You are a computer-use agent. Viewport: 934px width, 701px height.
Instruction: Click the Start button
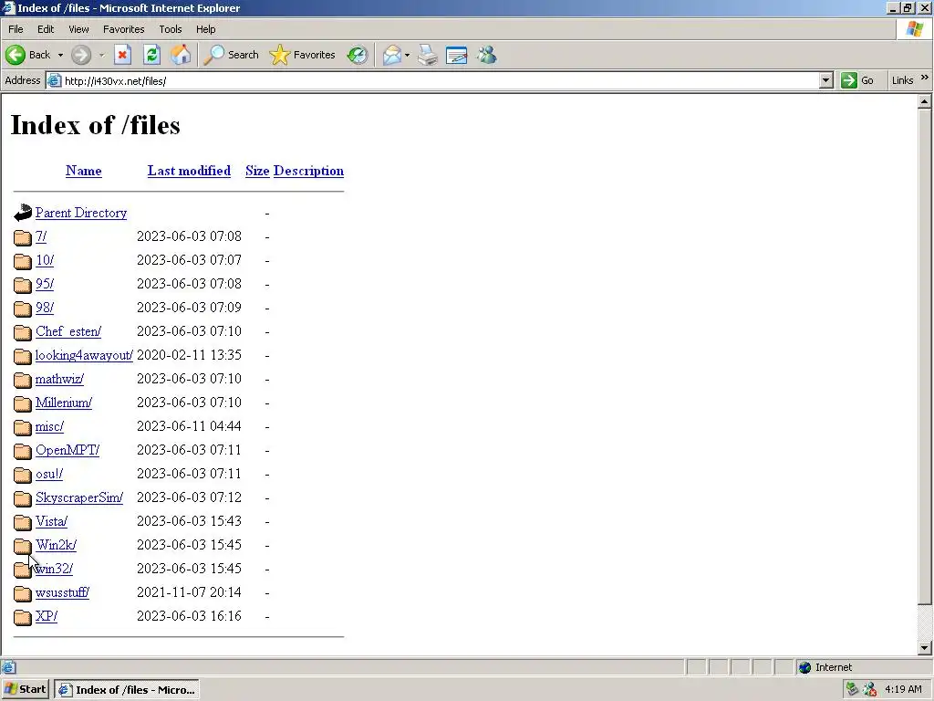[25, 689]
